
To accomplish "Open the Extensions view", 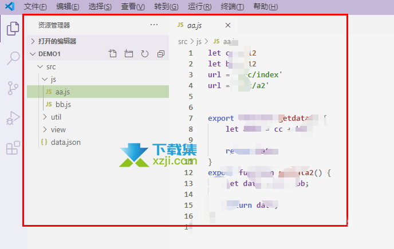I will point(13,148).
